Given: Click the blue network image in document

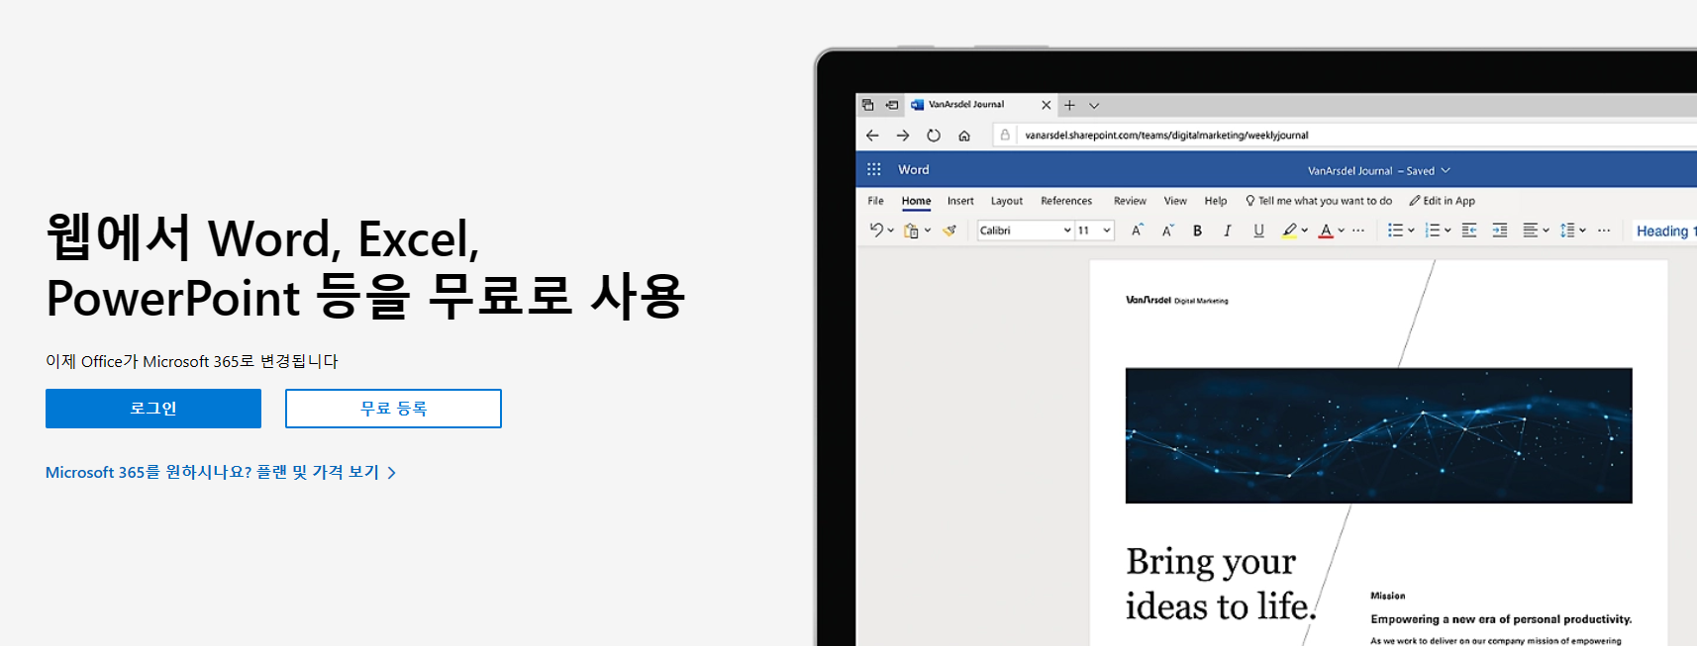Looking at the screenshot, I should [x=1378, y=435].
